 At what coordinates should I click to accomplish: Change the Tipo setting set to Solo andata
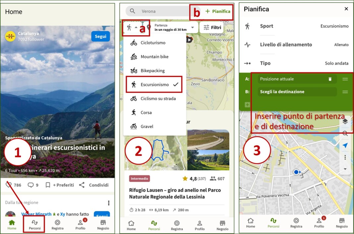[296, 63]
